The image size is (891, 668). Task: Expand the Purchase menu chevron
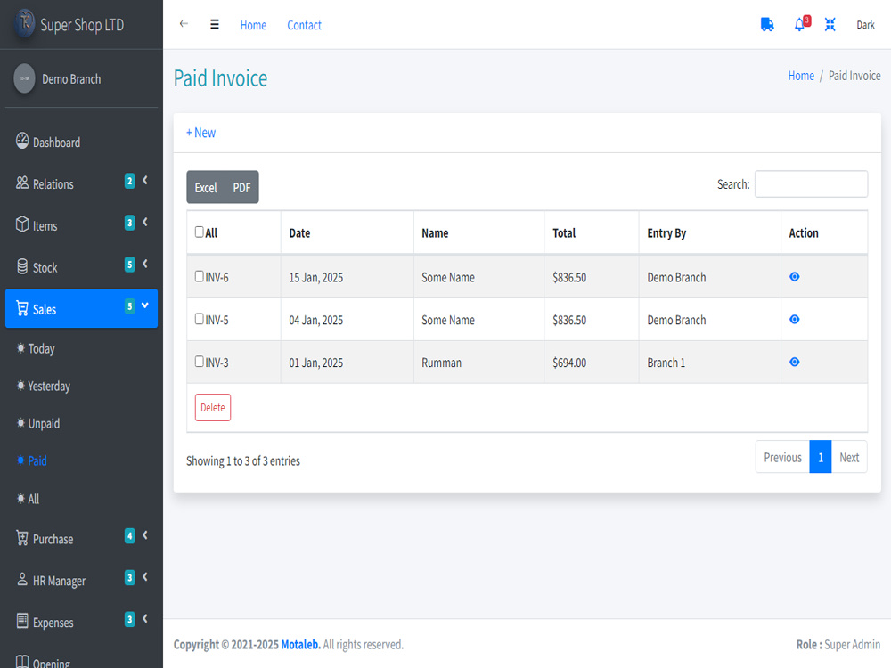[145, 535]
